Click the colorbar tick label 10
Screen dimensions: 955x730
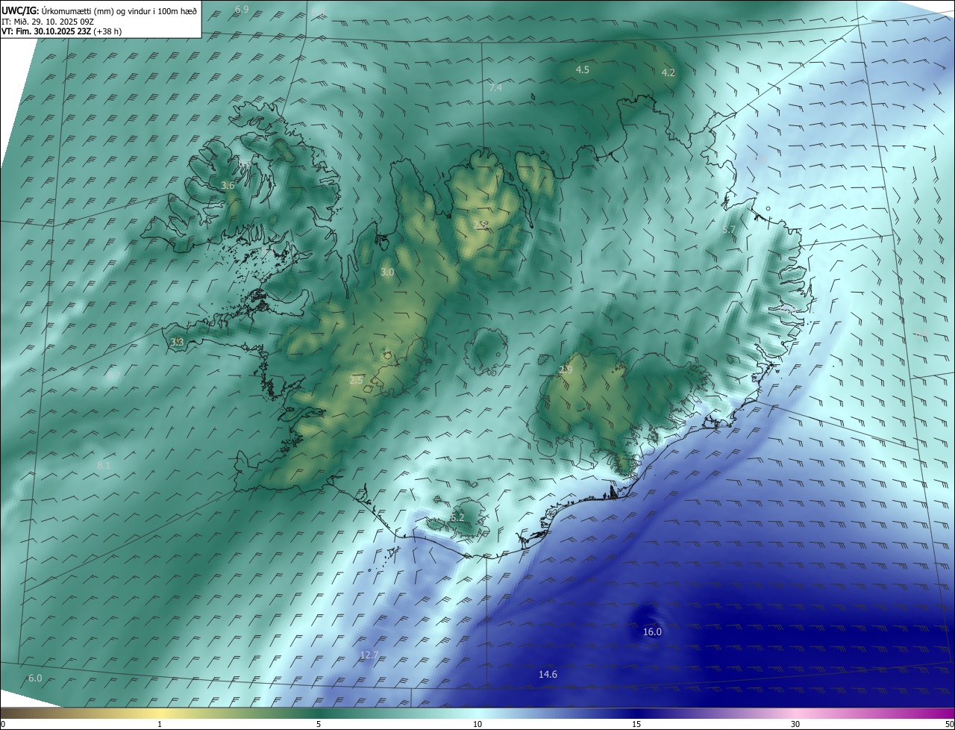pyautogui.click(x=477, y=725)
